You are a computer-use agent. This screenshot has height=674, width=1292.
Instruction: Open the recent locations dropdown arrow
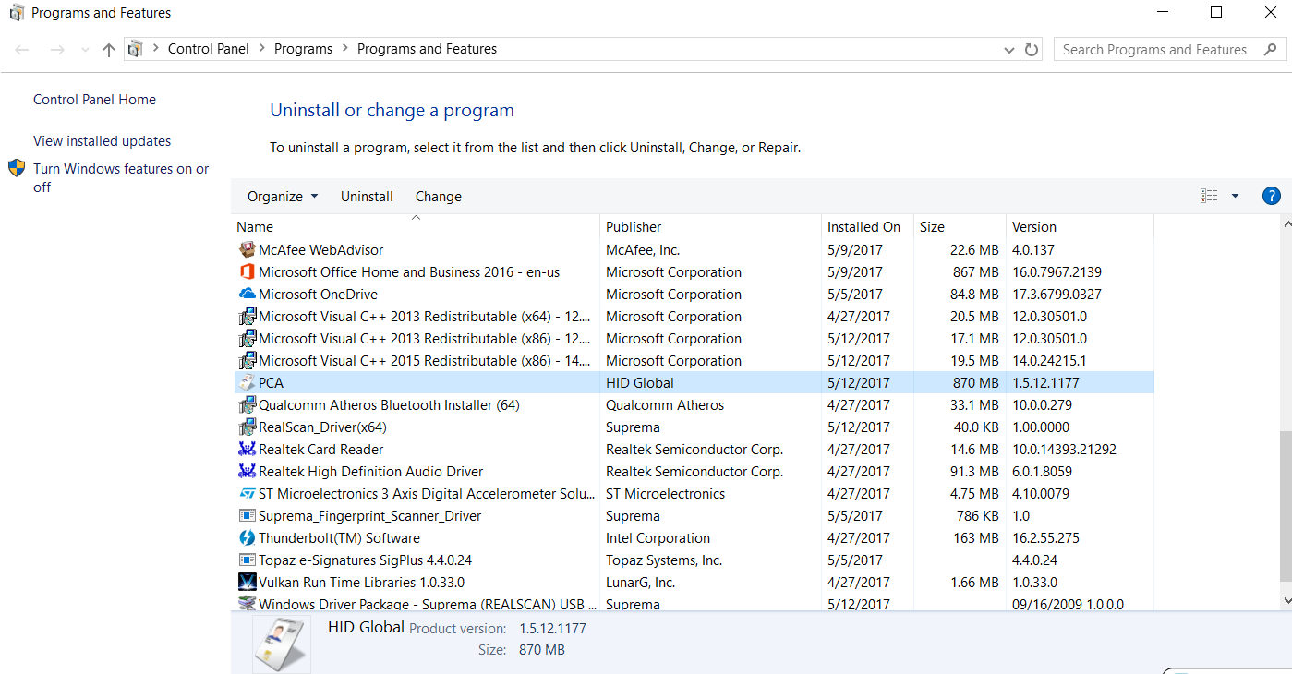pos(84,50)
